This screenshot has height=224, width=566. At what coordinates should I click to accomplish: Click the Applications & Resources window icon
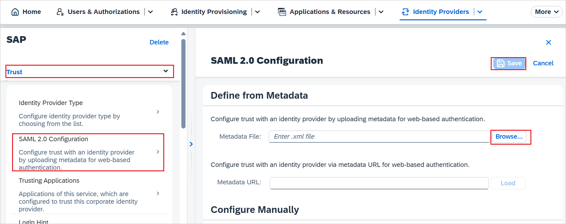(282, 12)
